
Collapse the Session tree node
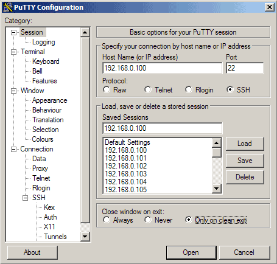pos(13,32)
